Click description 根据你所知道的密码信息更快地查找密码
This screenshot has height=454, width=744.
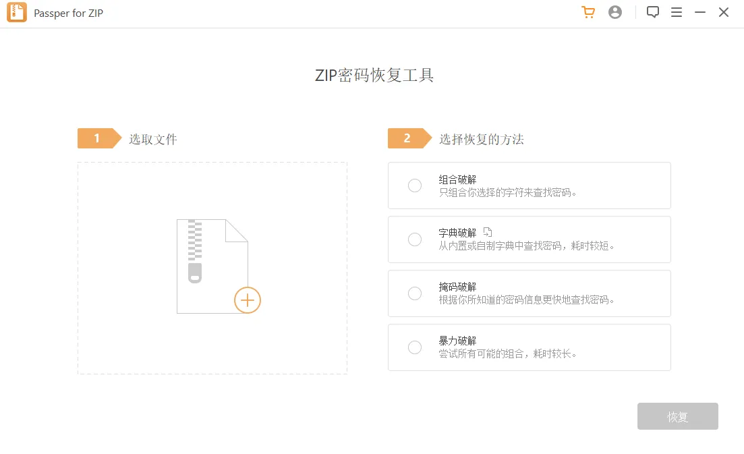(526, 300)
